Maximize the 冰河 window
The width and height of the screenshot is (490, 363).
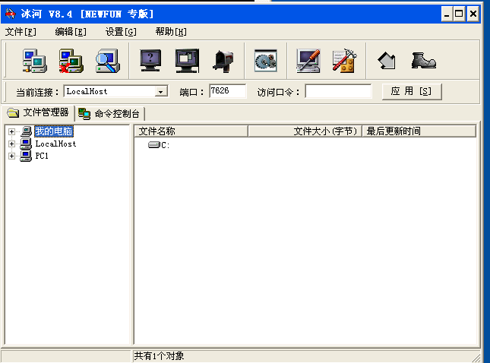click(x=459, y=14)
